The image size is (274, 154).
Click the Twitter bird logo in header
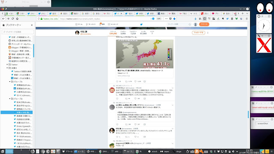[141, 24]
